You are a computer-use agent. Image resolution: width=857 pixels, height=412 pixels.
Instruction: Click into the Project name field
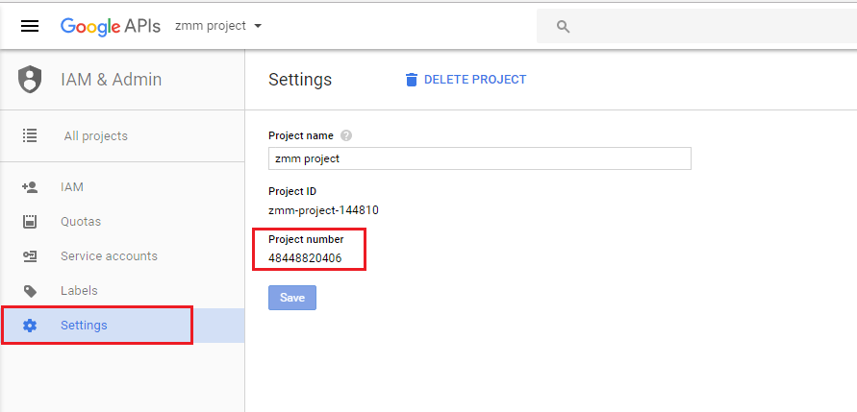[480, 158]
